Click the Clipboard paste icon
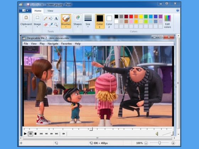Image resolution: width=199 pixels, height=149 pixels. [26, 18]
